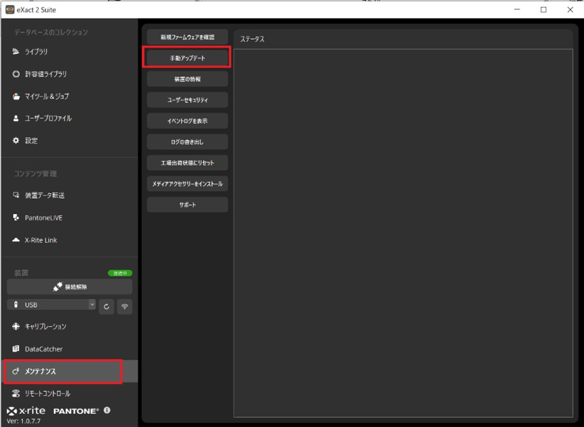
Task: Click inside the ステータス status panel
Action: click(403, 233)
